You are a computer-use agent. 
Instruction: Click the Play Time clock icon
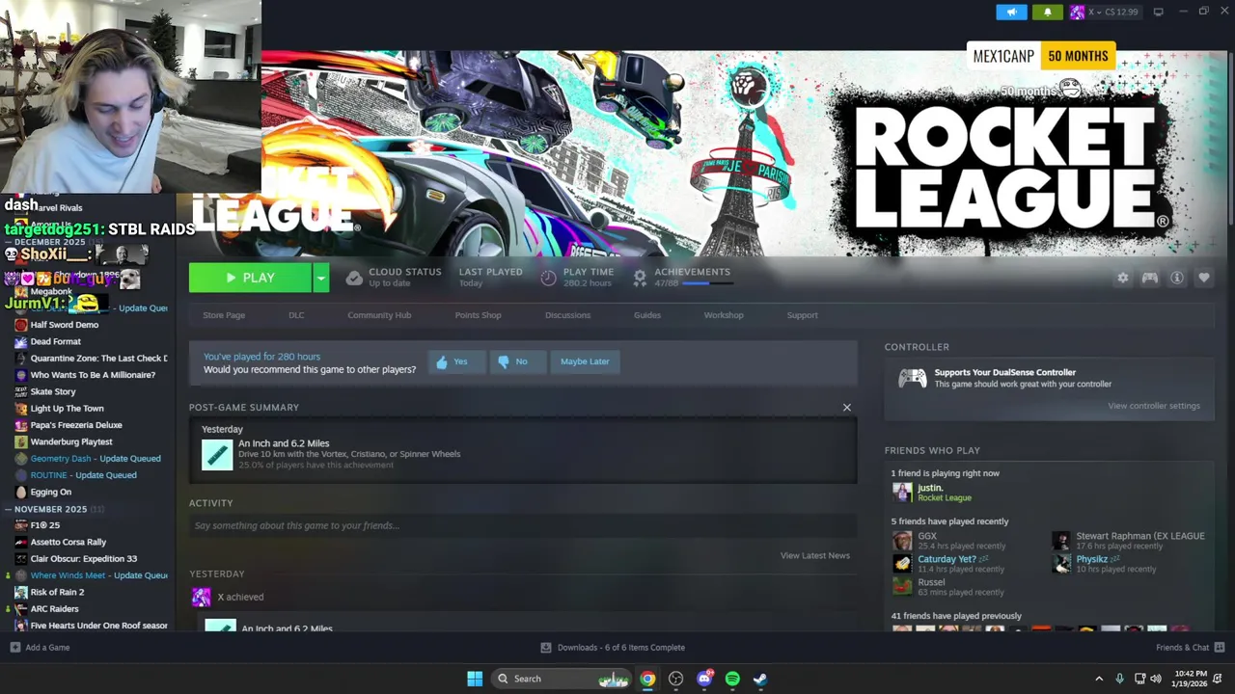(548, 278)
